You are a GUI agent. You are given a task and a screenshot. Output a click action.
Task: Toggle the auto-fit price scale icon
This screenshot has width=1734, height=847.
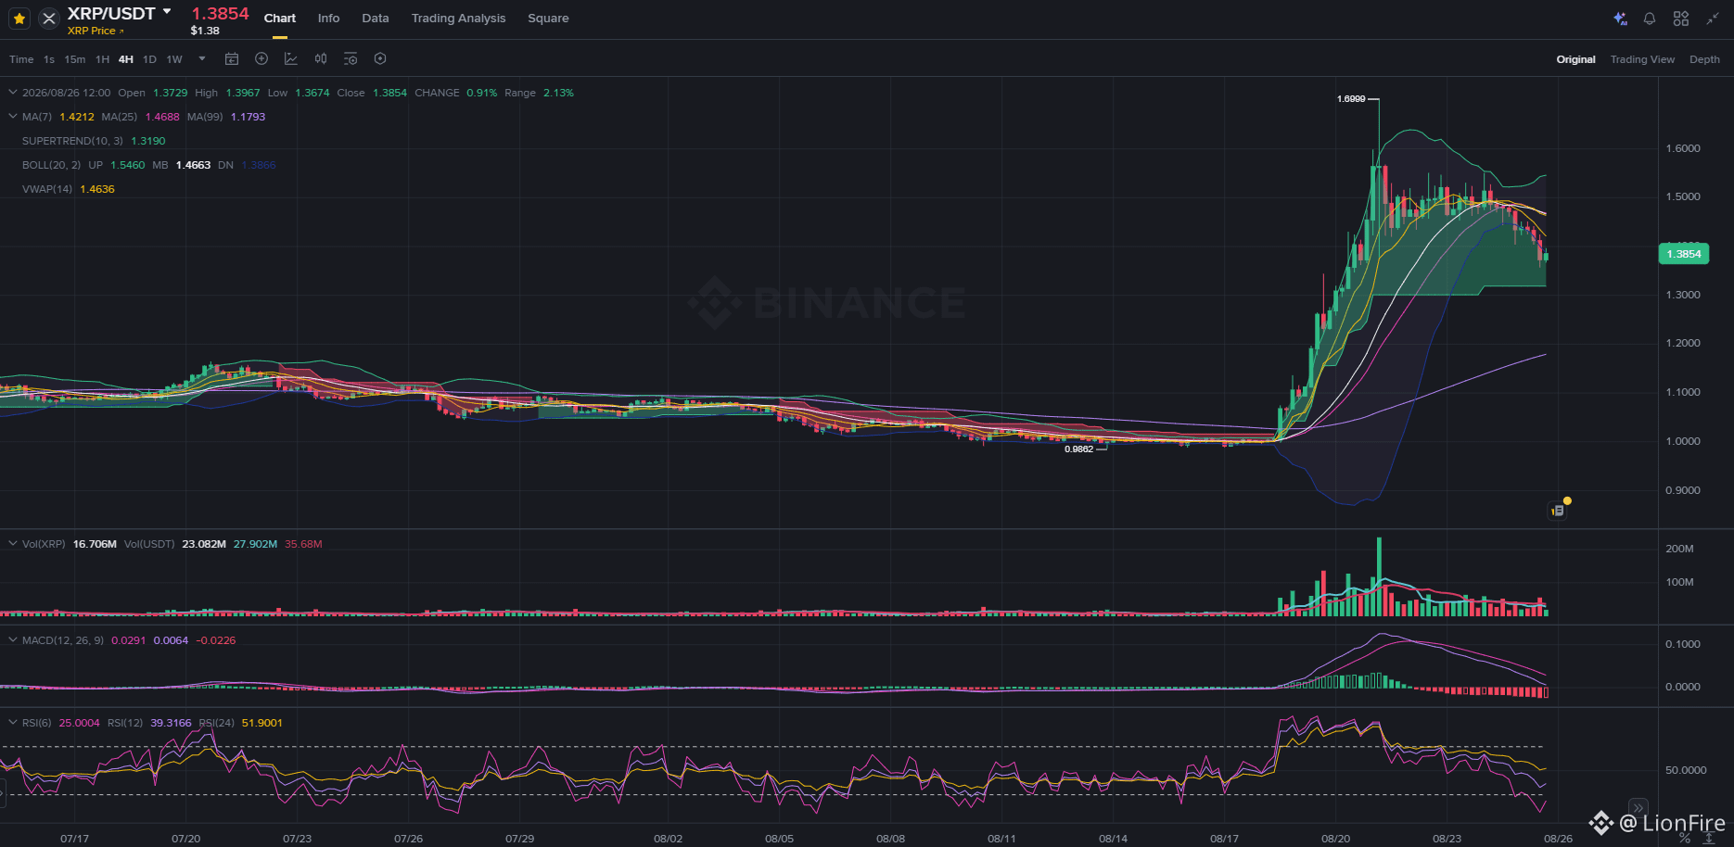(x=1709, y=839)
